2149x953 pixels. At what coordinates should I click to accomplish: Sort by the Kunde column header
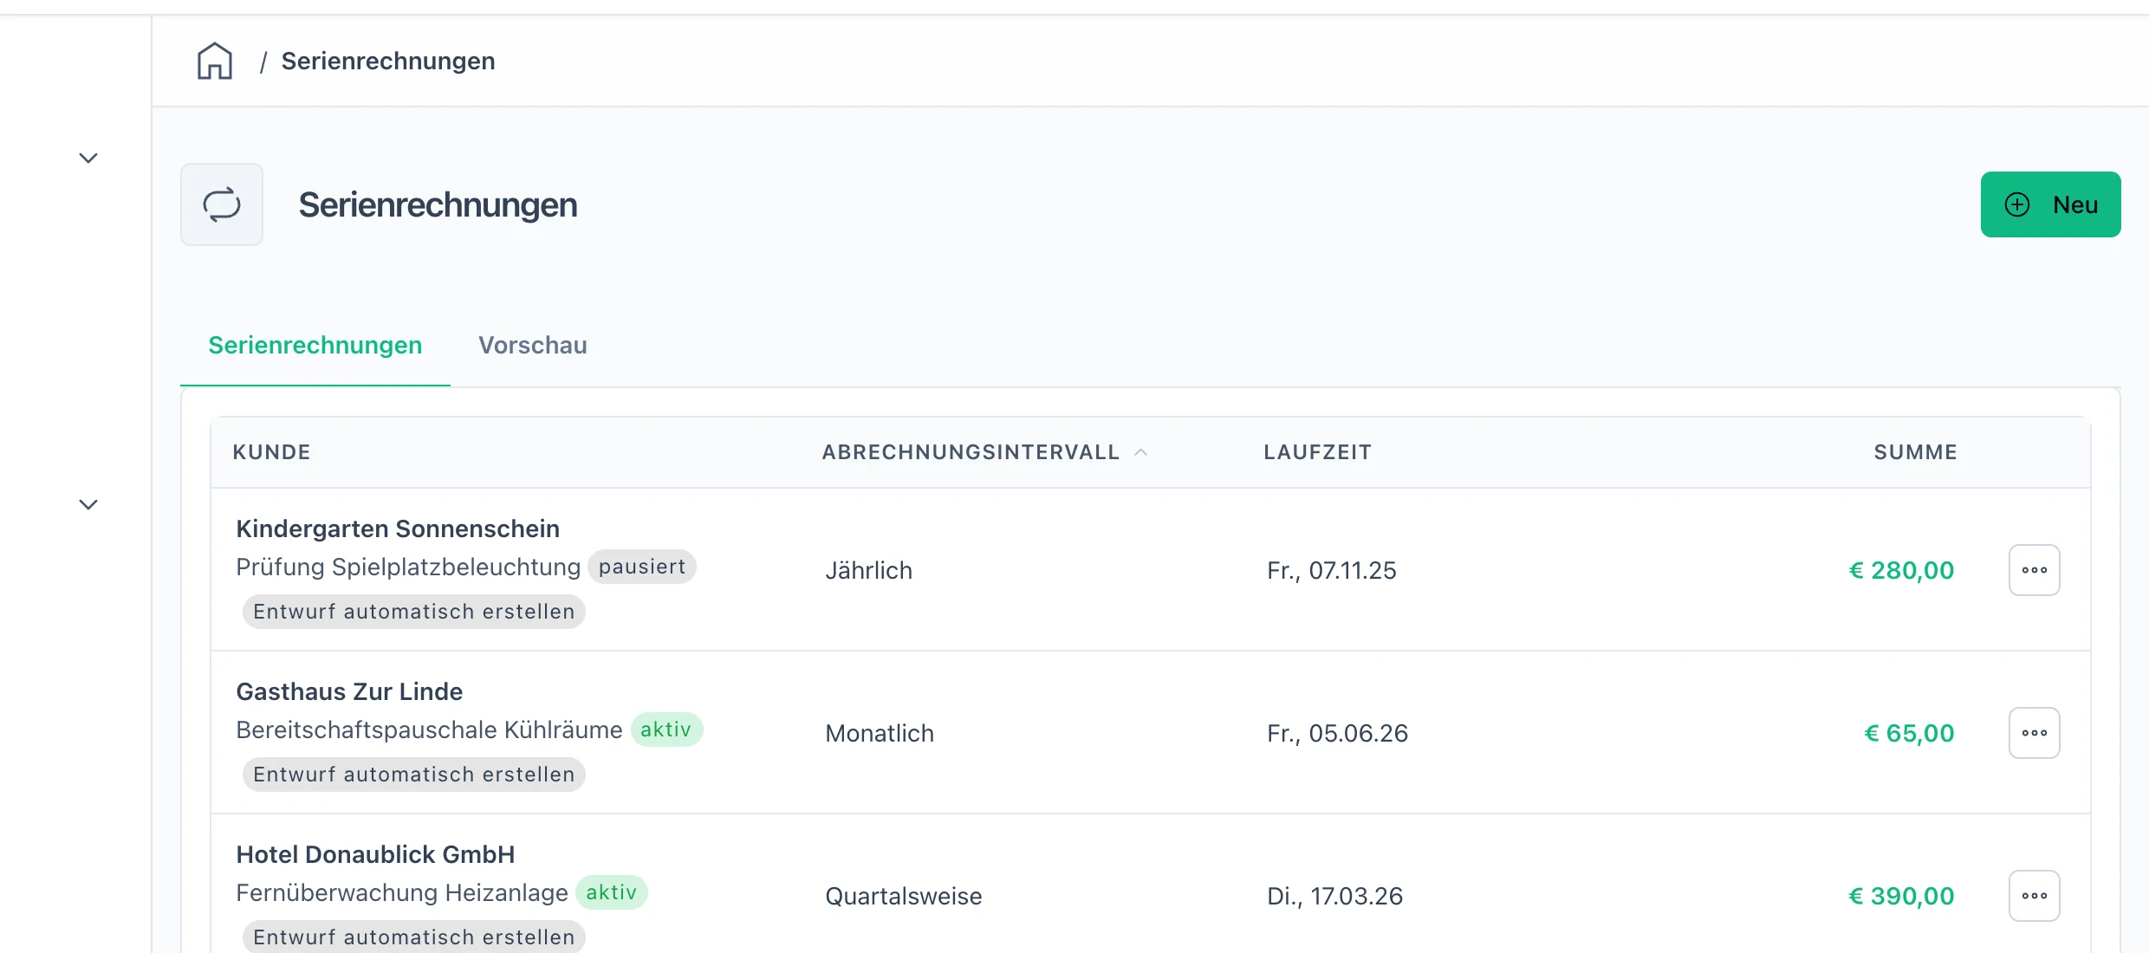click(x=271, y=452)
